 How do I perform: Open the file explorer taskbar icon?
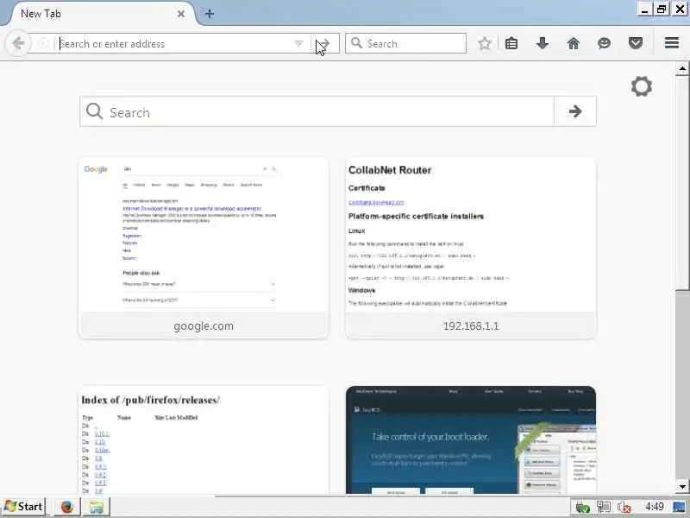click(x=97, y=507)
